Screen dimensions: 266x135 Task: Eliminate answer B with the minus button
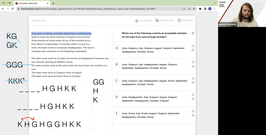tap(193, 62)
